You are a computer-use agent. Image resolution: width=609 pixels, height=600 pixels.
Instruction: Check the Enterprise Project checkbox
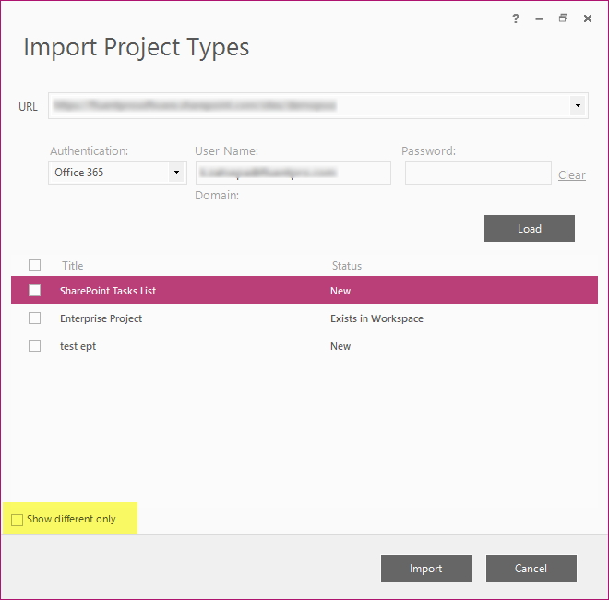(34, 318)
